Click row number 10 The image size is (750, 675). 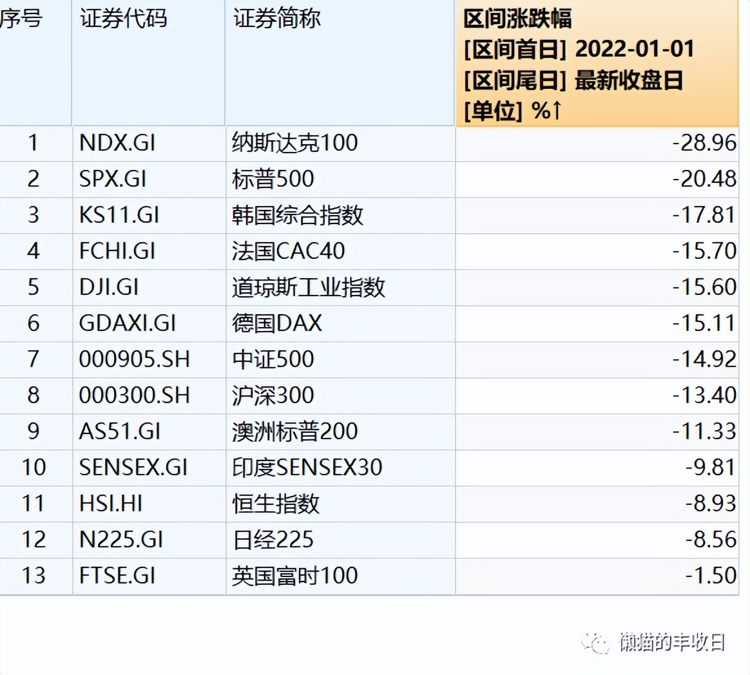pyautogui.click(x=34, y=468)
